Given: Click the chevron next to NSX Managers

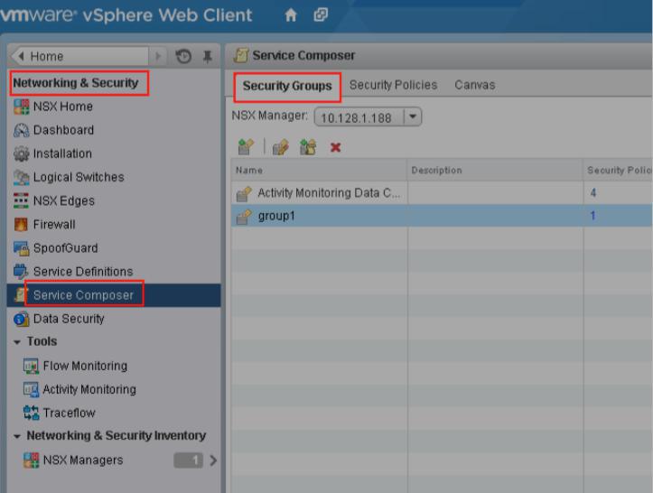Looking at the screenshot, I should point(213,460).
